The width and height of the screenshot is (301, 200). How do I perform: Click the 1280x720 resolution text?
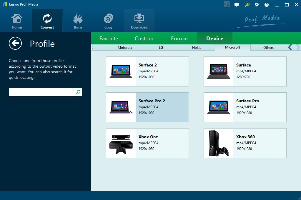[243, 77]
